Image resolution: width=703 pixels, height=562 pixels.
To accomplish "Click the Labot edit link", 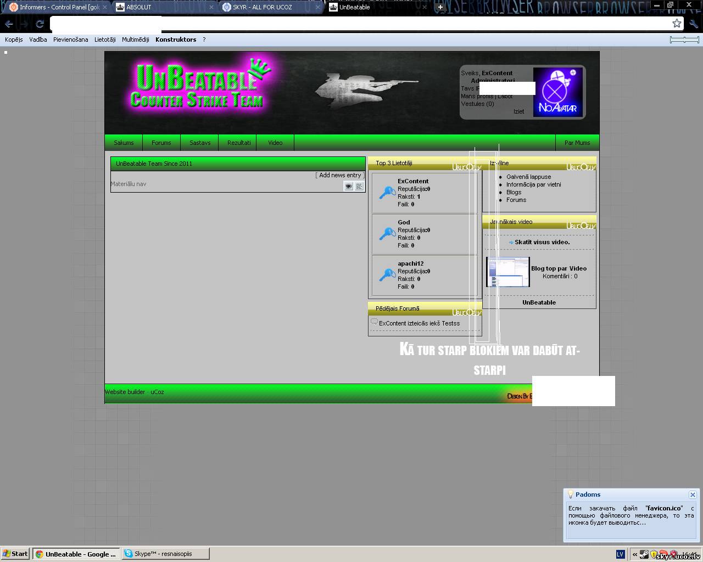I will [x=505, y=96].
